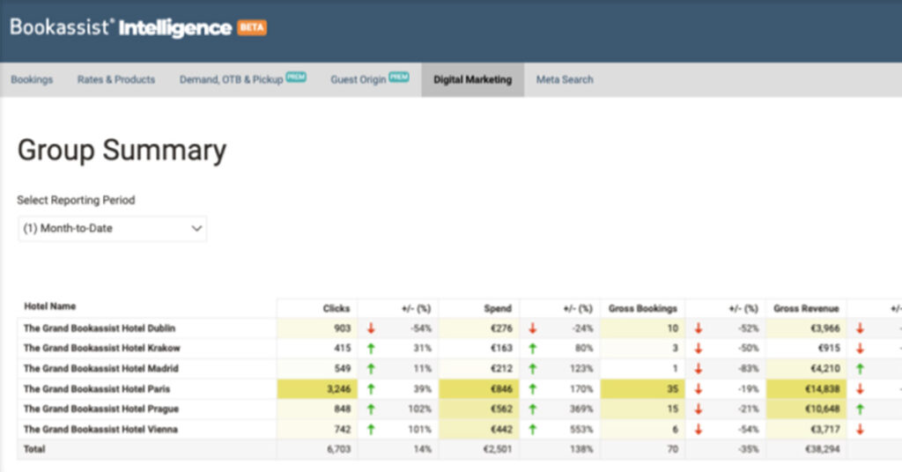Screen dimensions: 902x472
Task: Click Paris's green up arrow for spend
Action: point(533,389)
